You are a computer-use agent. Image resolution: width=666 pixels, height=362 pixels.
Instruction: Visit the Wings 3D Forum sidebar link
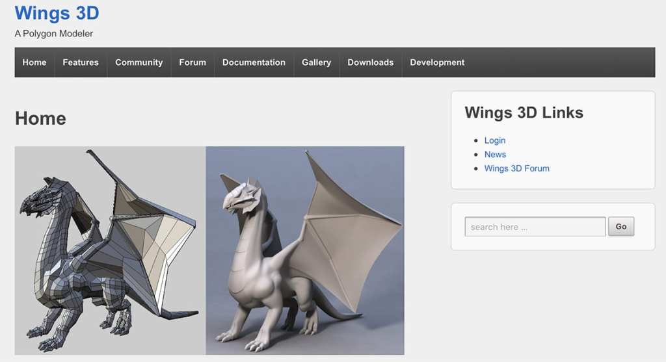pos(517,168)
